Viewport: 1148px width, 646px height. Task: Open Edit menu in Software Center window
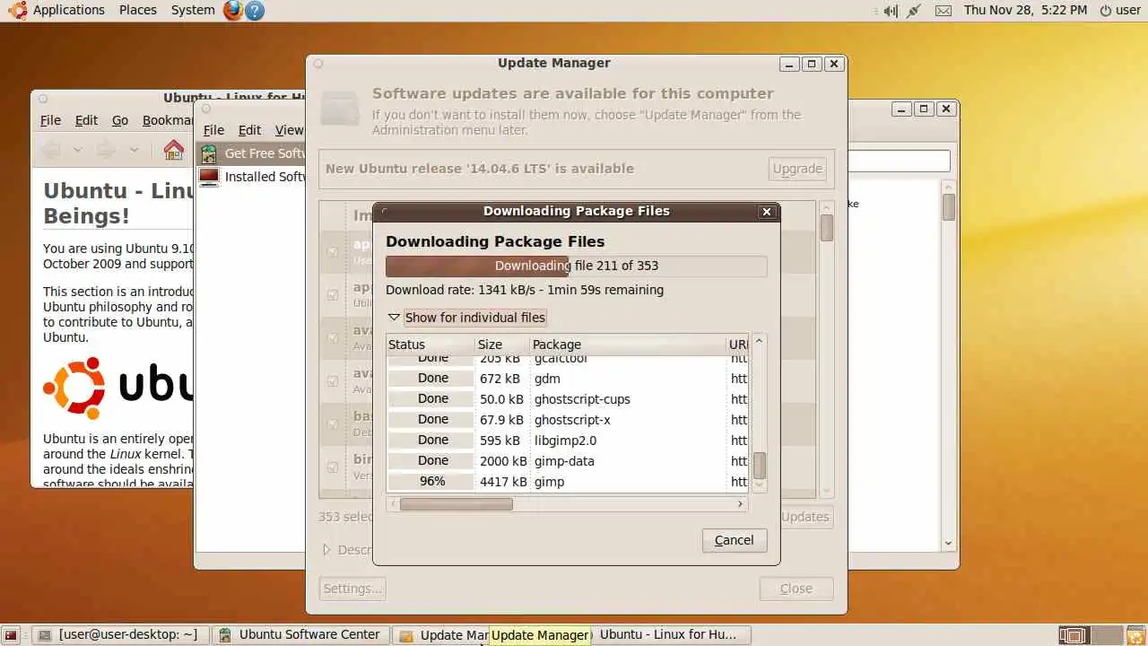click(249, 130)
